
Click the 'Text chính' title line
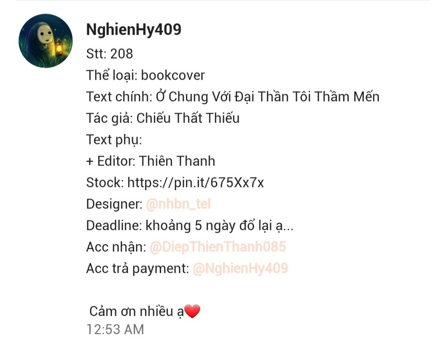(x=232, y=97)
